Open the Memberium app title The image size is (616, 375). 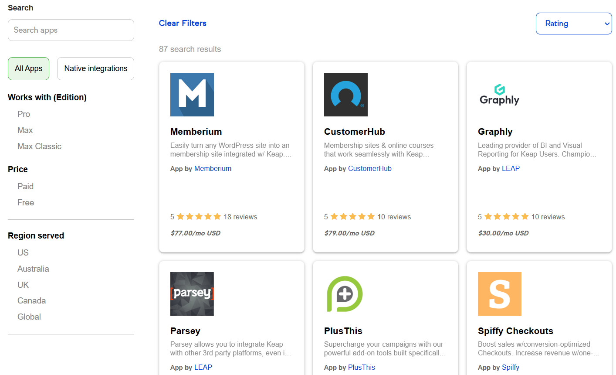(196, 132)
